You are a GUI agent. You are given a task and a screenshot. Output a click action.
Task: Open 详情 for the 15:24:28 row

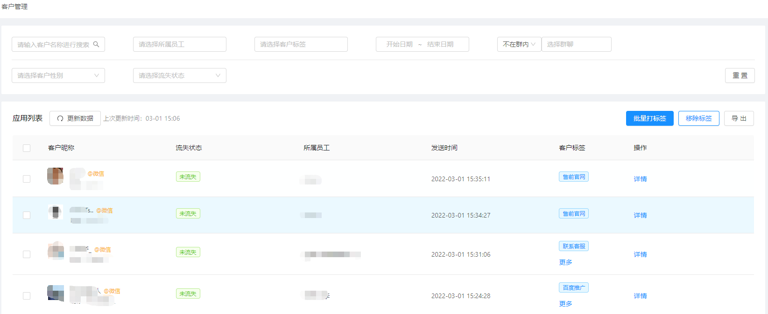click(640, 296)
